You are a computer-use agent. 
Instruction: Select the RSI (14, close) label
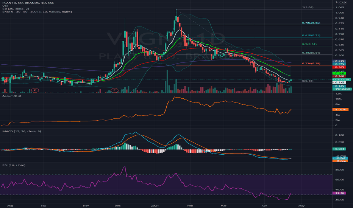14,165
